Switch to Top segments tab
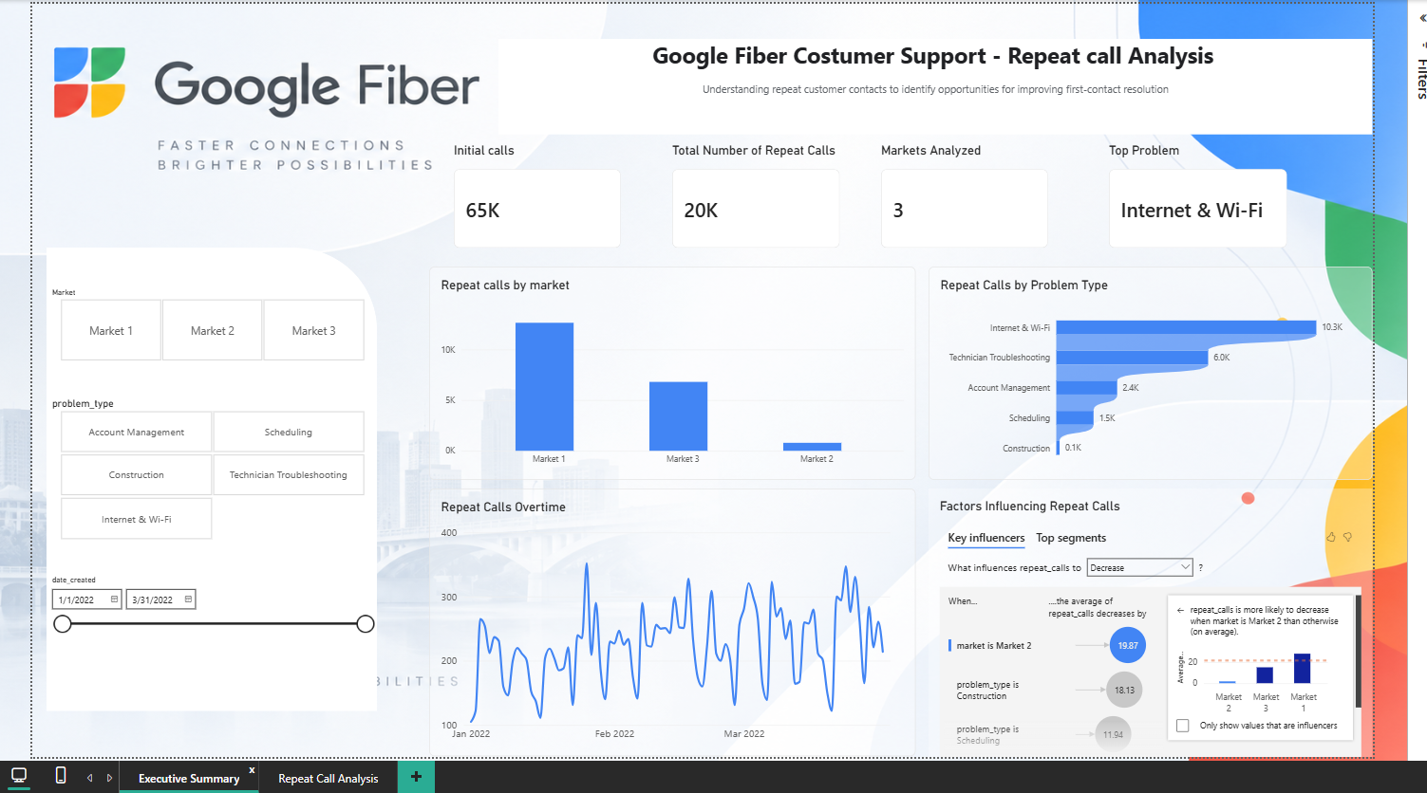1427x793 pixels. [x=1071, y=538]
